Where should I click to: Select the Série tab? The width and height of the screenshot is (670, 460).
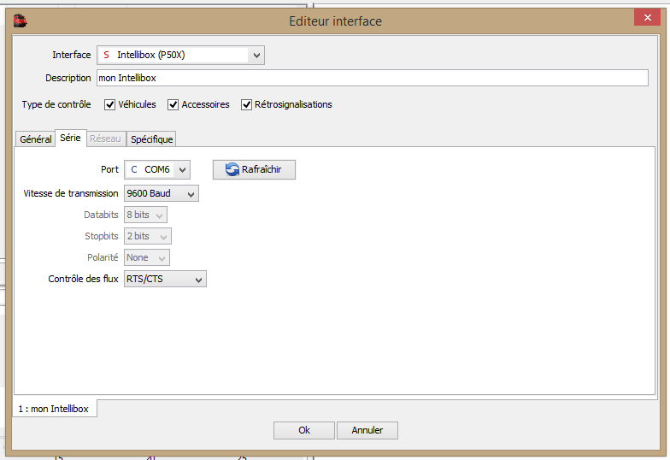coord(70,138)
